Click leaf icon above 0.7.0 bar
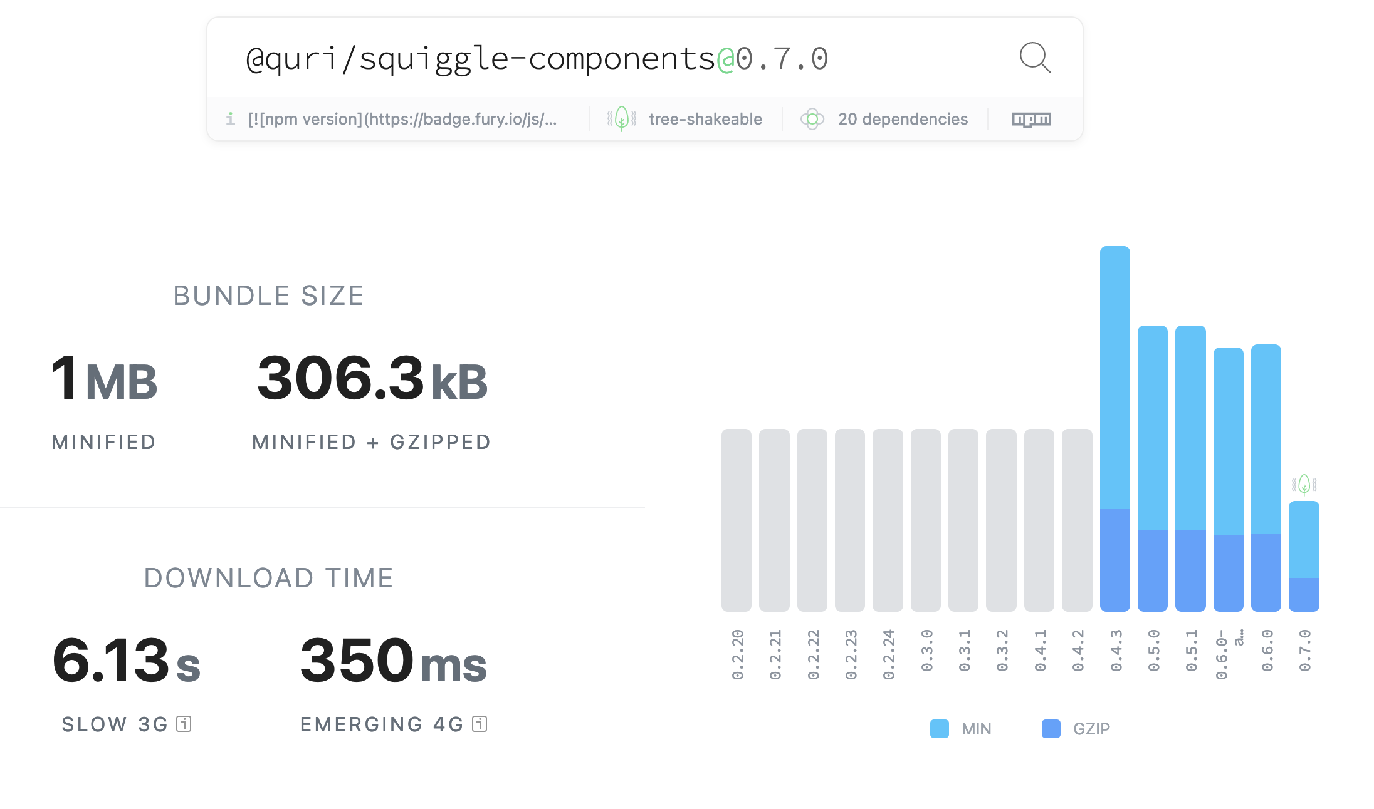Viewport: 1374px width, 809px height. [1304, 484]
